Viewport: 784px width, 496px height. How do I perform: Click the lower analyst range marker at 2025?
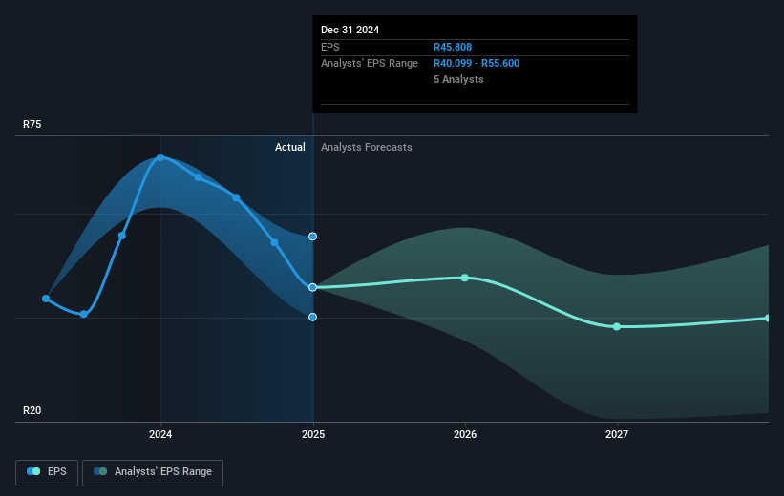pyautogui.click(x=312, y=318)
